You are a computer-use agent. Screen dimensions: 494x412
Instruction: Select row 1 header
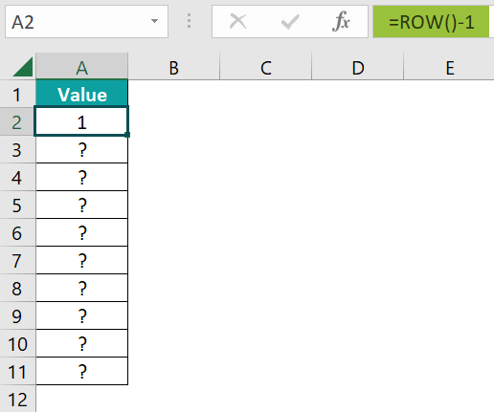click(17, 94)
